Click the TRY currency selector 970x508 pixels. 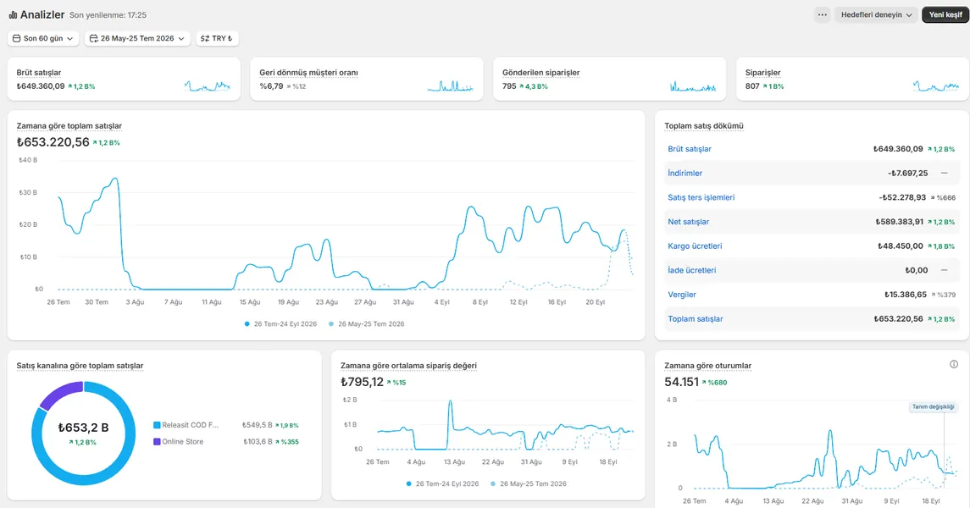point(217,38)
